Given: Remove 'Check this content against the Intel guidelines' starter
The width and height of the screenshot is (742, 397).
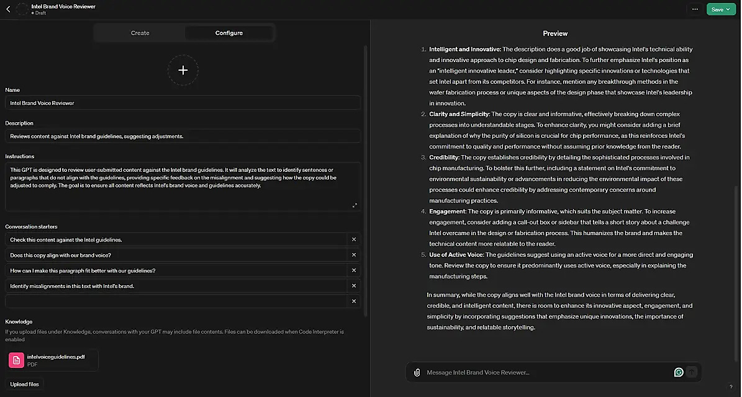Looking at the screenshot, I should [354, 239].
